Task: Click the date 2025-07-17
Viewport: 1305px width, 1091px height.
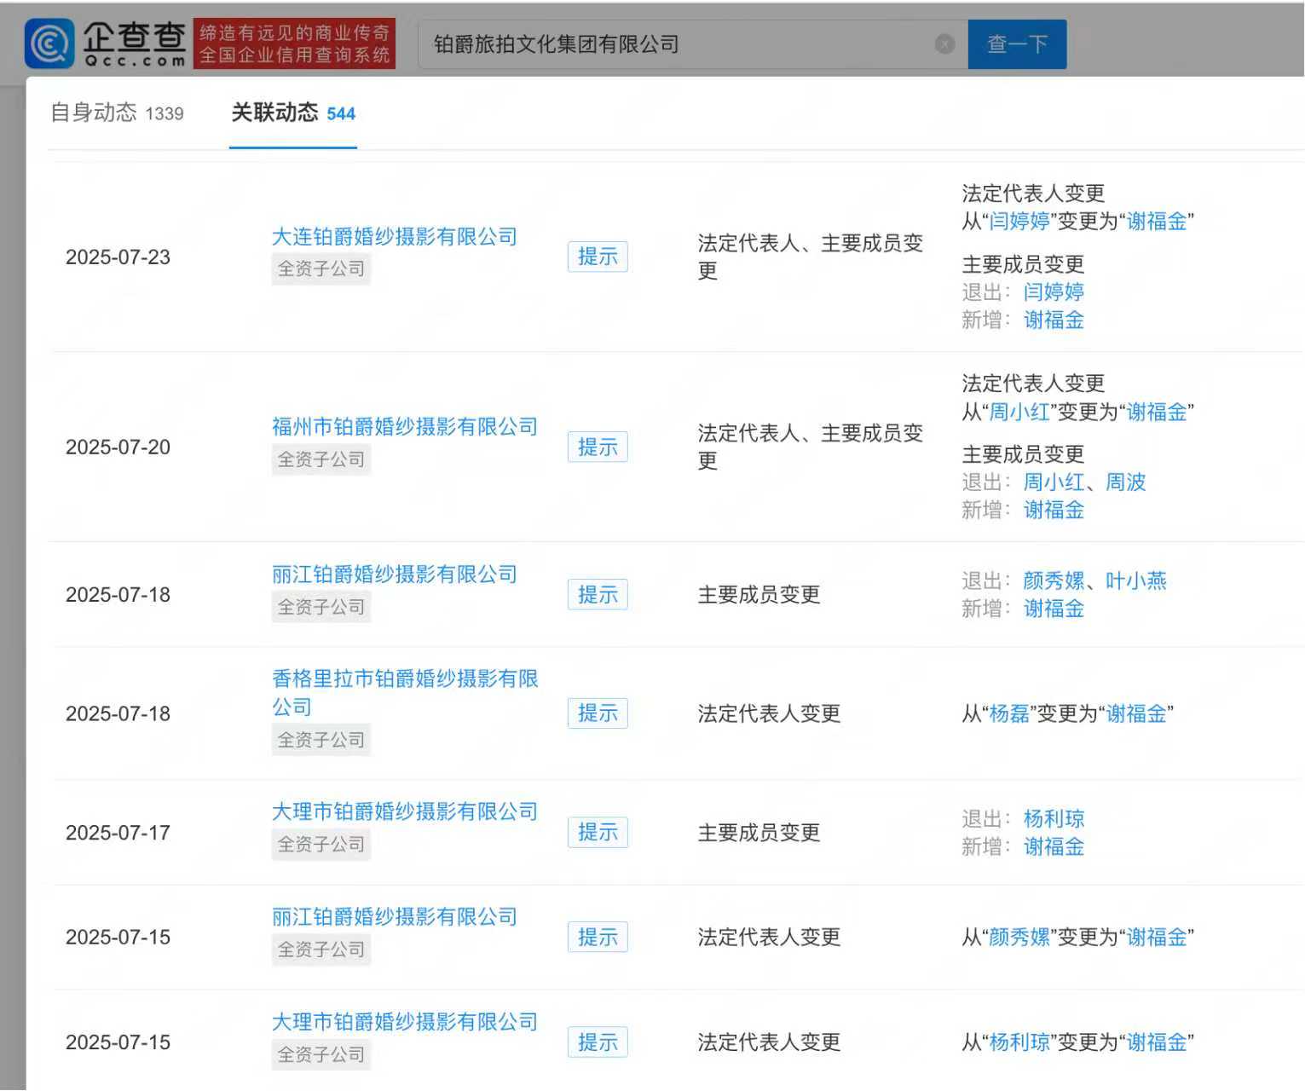Action: pos(118,832)
